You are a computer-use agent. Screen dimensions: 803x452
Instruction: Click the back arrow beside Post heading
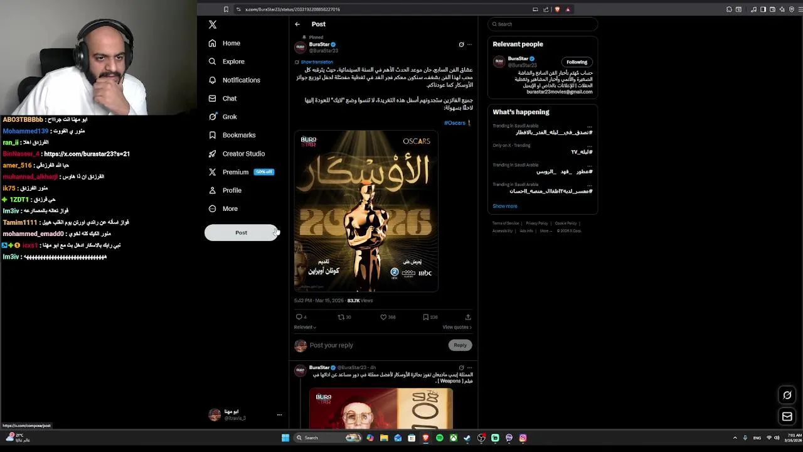coord(297,24)
